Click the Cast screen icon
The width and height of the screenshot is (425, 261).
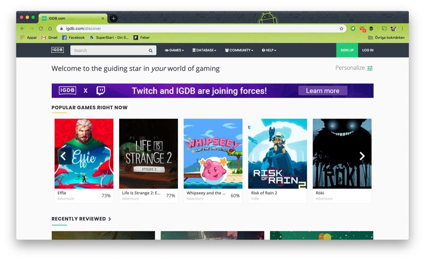384,29
